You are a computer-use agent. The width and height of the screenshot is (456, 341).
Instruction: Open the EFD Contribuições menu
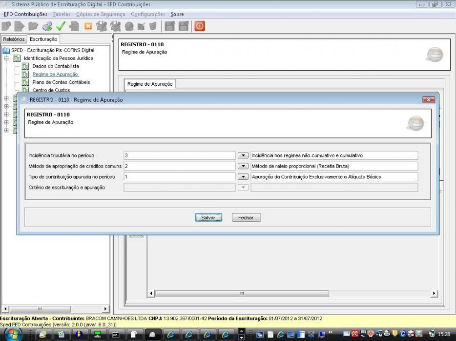[x=25, y=14]
